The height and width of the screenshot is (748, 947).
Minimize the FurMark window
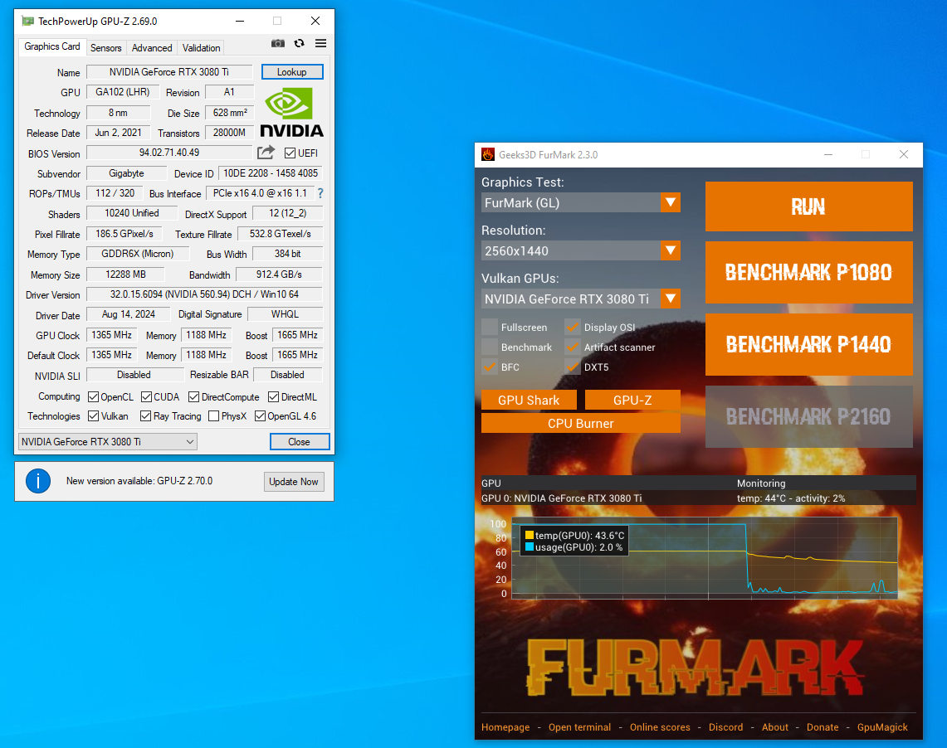click(x=828, y=154)
